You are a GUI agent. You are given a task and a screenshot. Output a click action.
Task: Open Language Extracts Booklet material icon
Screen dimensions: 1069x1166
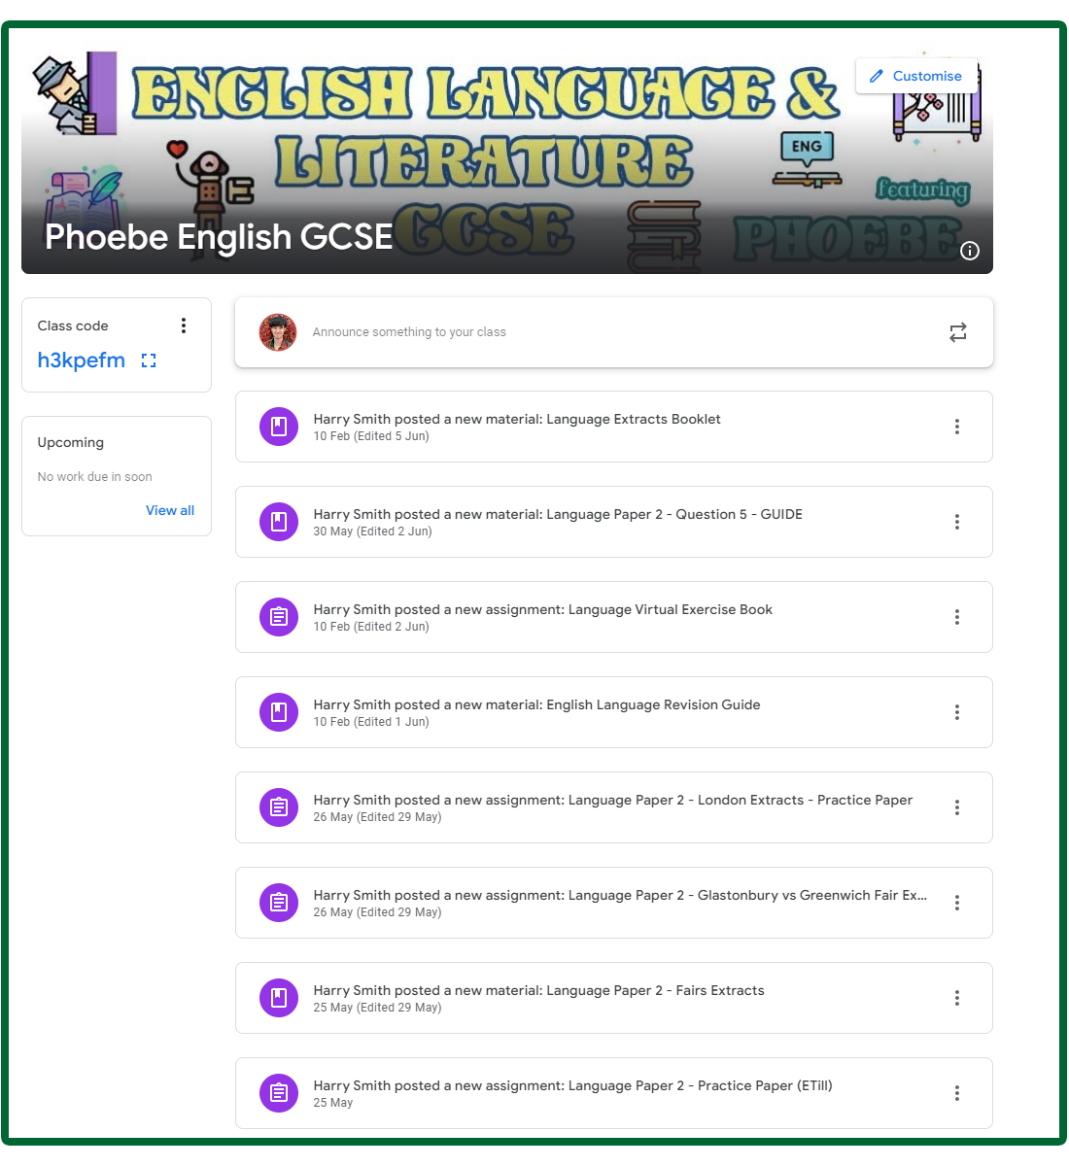click(x=279, y=427)
